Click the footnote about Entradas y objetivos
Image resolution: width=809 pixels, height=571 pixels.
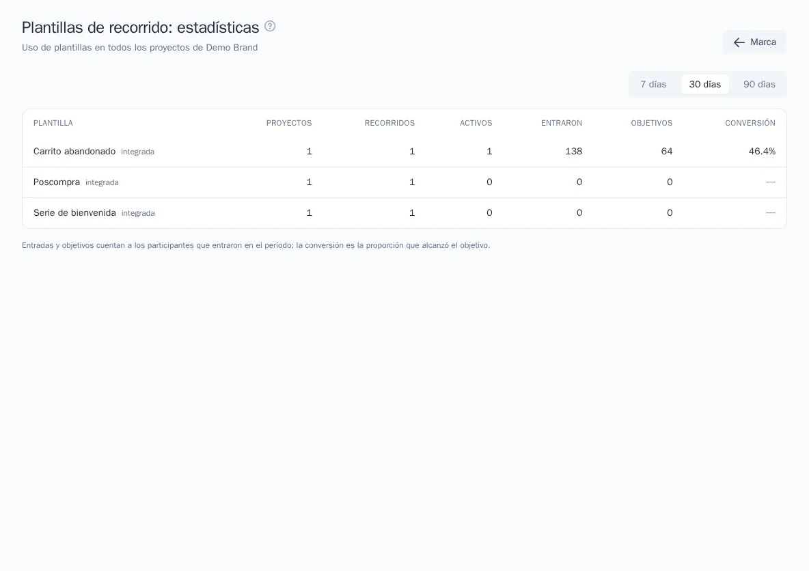click(256, 245)
